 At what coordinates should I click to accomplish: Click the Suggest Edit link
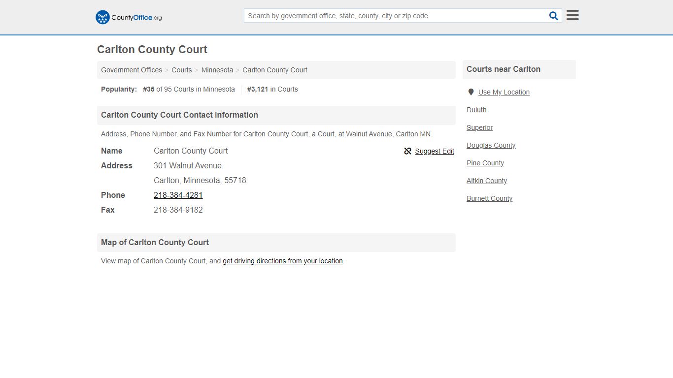[435, 151]
